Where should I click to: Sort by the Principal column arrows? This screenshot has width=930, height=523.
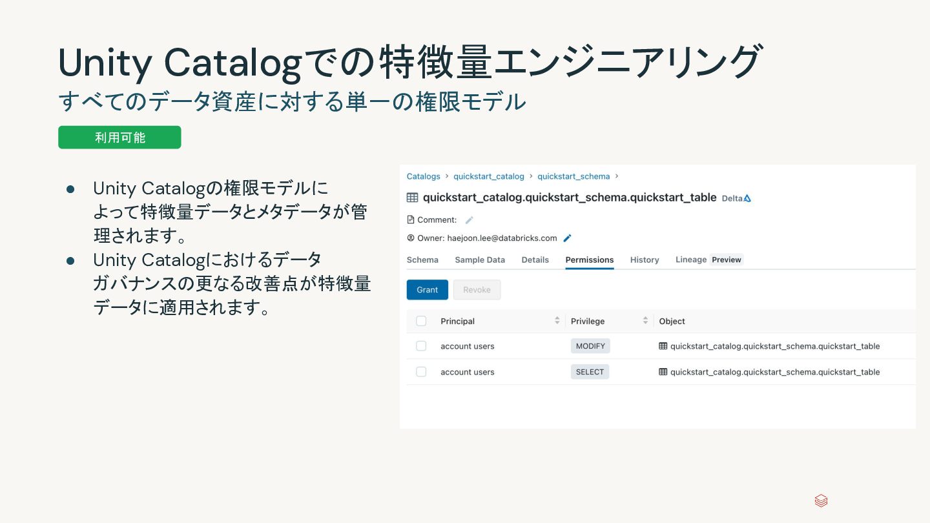pyautogui.click(x=557, y=321)
